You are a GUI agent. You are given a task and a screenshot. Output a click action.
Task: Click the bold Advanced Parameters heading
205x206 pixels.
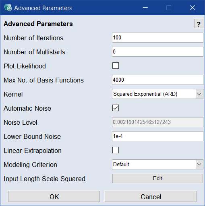38,24
